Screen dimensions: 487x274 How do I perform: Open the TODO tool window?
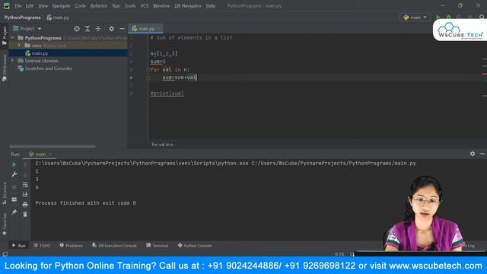click(42, 245)
